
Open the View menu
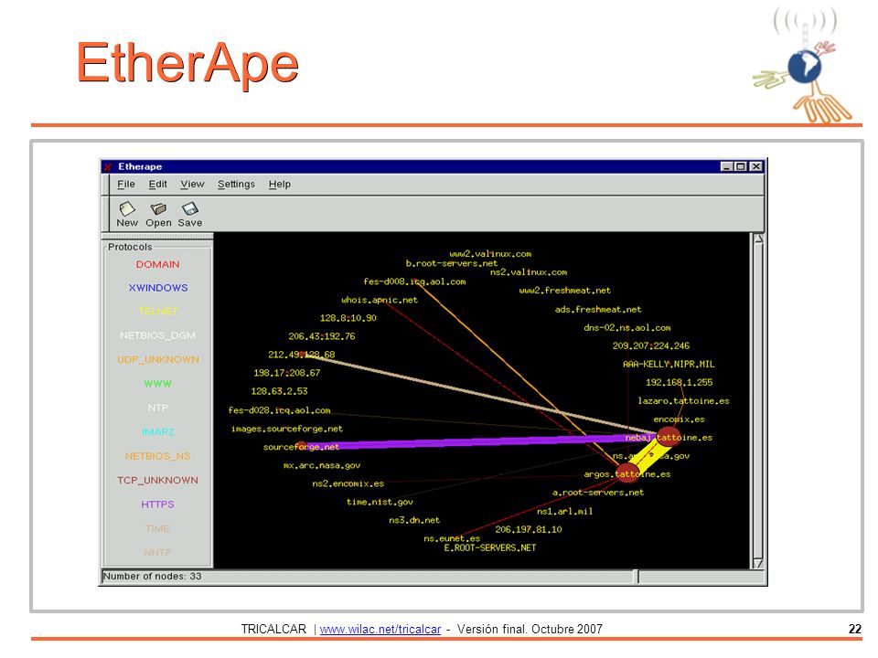[x=193, y=184]
